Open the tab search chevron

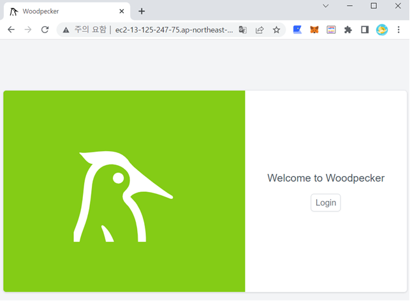[x=326, y=6]
